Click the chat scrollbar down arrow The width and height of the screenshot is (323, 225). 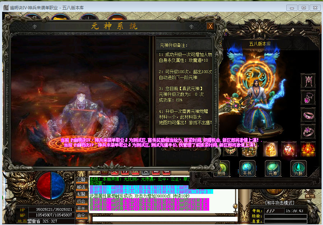pos(235,212)
